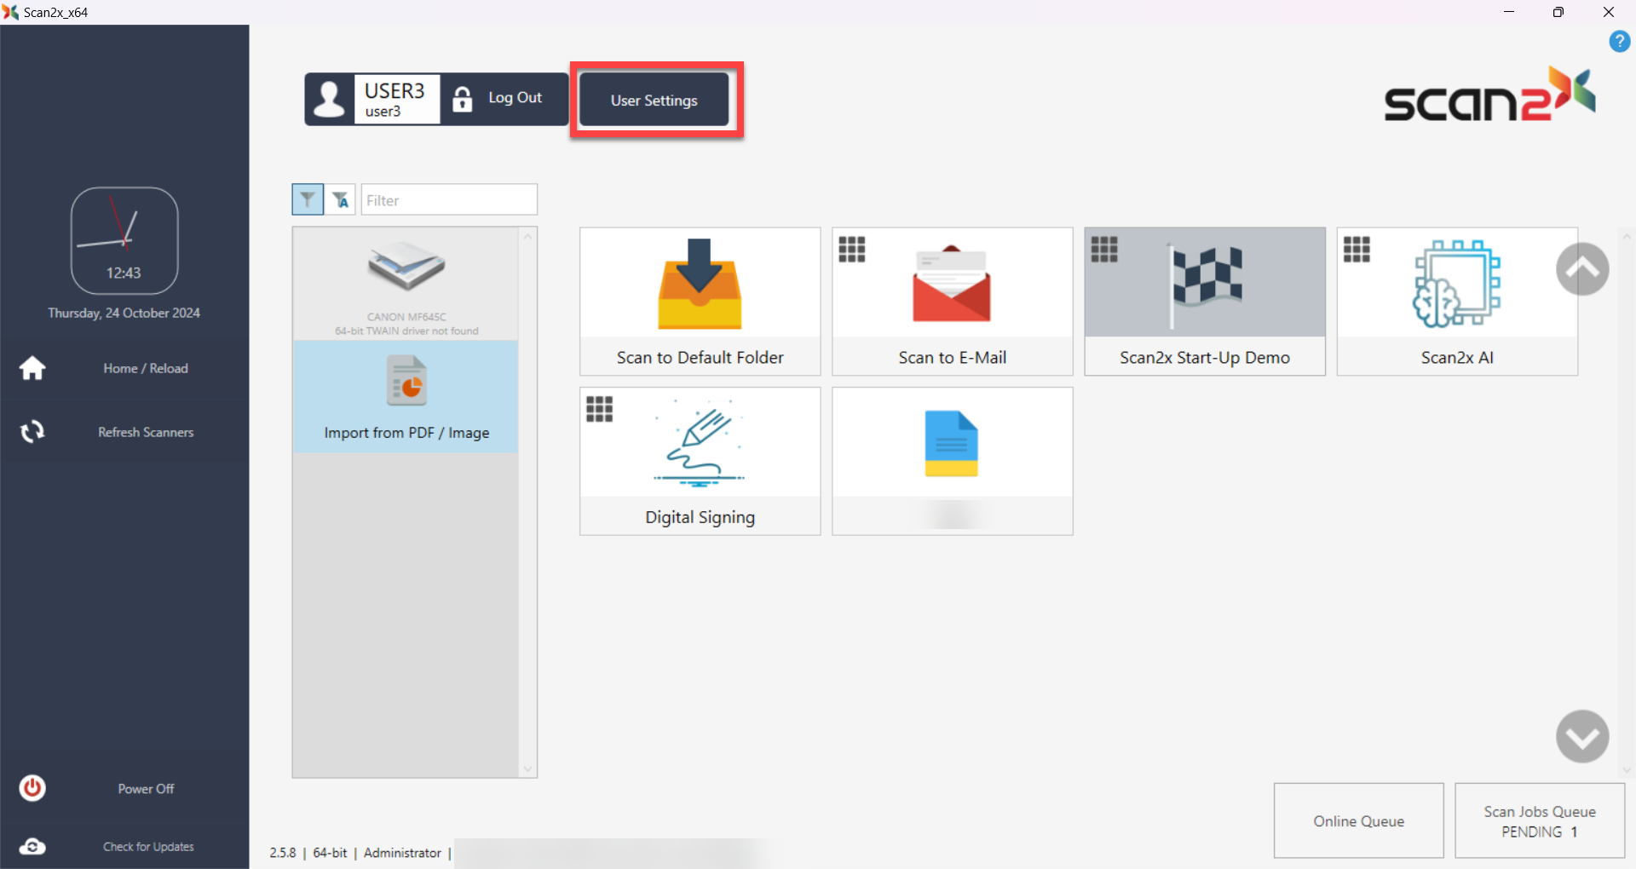Click the Check for Updates cloud icon
This screenshot has height=869, width=1636.
point(32,846)
